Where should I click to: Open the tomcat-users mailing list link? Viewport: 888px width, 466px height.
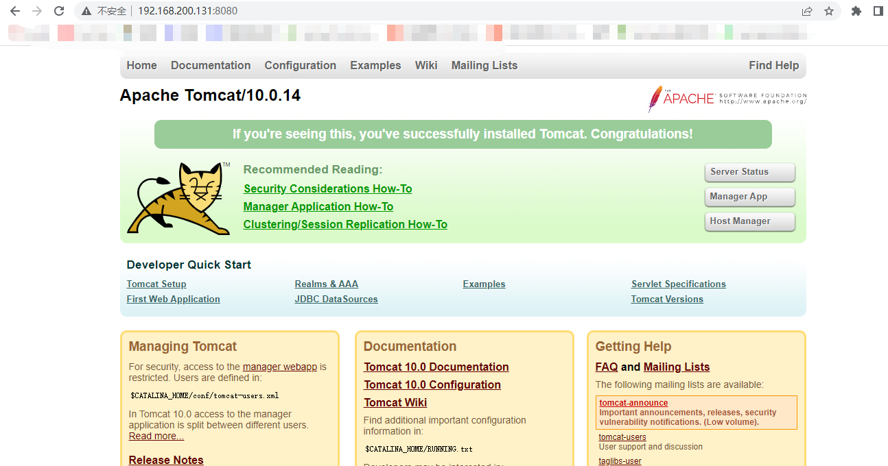tap(622, 437)
